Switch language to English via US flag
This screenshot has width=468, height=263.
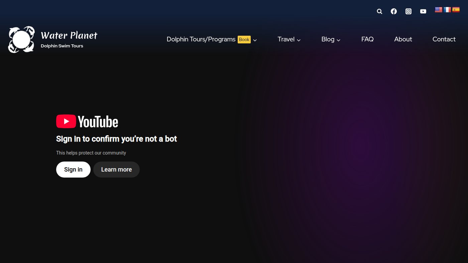pyautogui.click(x=439, y=10)
